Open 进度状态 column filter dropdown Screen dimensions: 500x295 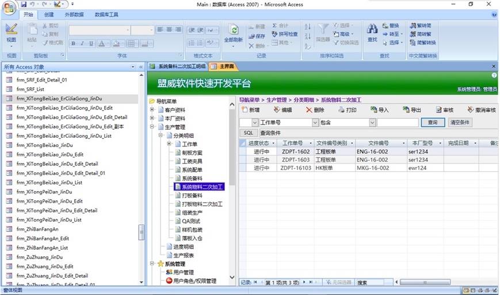[x=274, y=143]
